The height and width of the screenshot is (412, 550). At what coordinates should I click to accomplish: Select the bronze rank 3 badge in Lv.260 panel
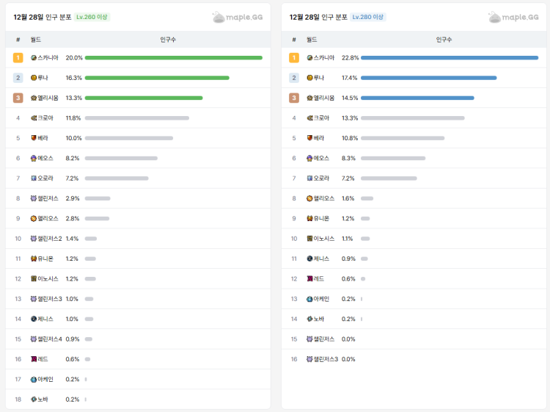point(18,98)
